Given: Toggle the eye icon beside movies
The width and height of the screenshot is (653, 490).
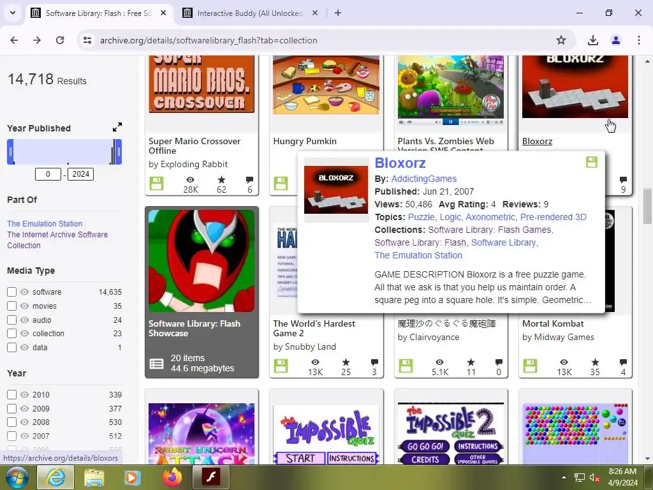Looking at the screenshot, I should tap(25, 306).
